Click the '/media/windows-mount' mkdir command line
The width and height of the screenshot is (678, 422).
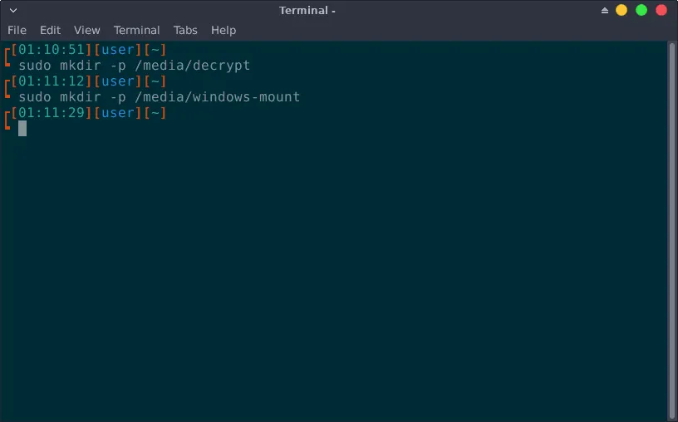point(159,97)
